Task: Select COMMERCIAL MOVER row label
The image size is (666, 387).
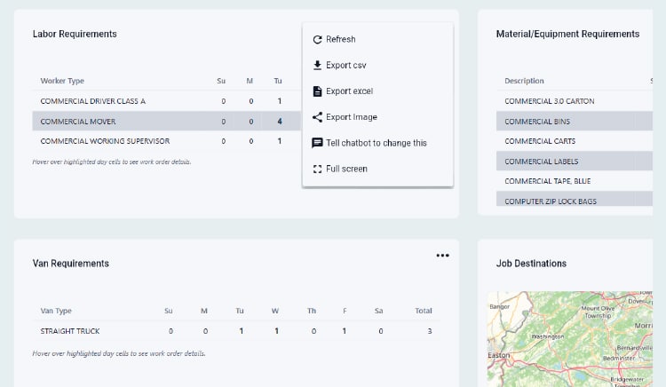Action: coord(78,122)
